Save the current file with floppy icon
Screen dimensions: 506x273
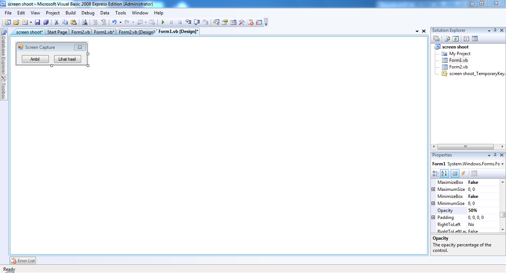click(37, 22)
